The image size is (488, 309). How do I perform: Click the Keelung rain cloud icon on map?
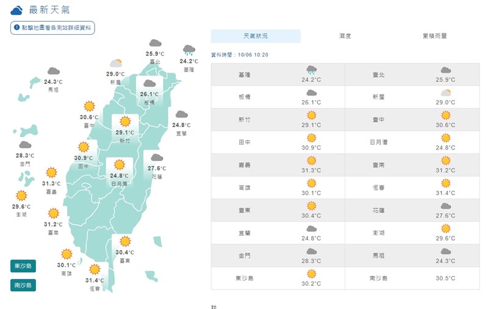pyautogui.click(x=189, y=50)
